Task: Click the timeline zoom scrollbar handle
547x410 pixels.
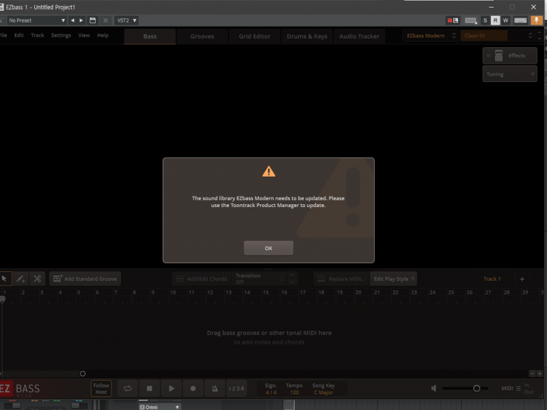Action: click(x=83, y=374)
